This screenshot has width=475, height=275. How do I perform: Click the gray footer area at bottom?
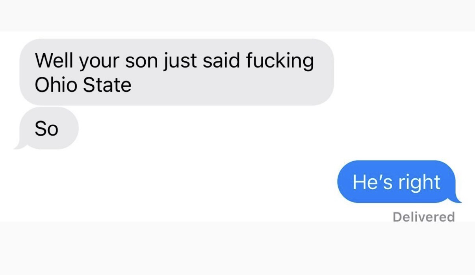click(x=237, y=249)
